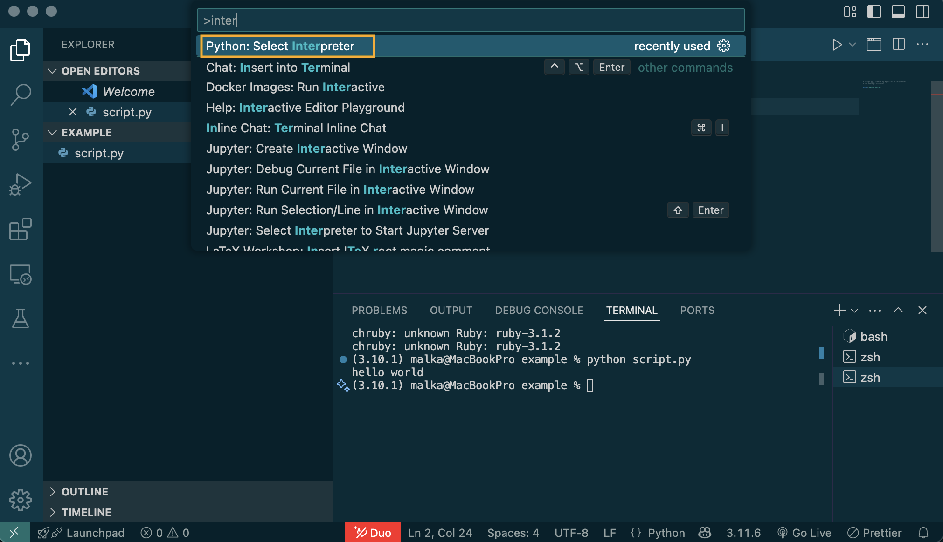The height and width of the screenshot is (542, 943).
Task: Click the 3.11.6 interpreter version in status bar
Action: (743, 533)
